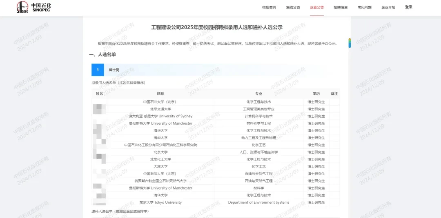Image resolution: width=441 pixels, height=218 pixels.
Task: Click the 一、人选名单 heading
Action: (x=102, y=55)
